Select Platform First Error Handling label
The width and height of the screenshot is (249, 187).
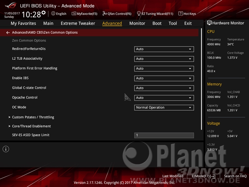[x=34, y=68]
